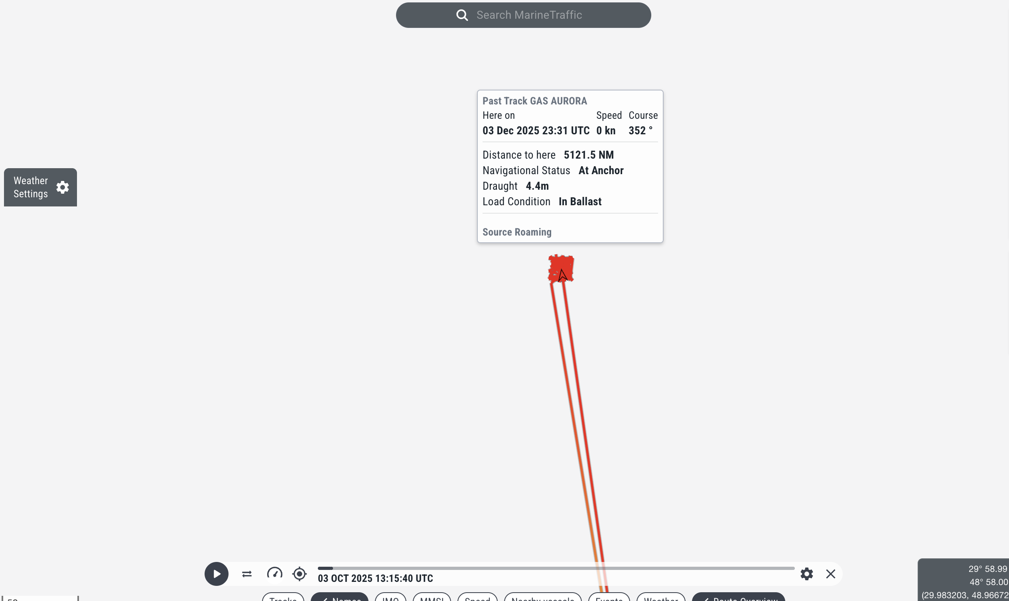
Task: Focus the Search MarineTraffic field
Action: tap(529, 16)
